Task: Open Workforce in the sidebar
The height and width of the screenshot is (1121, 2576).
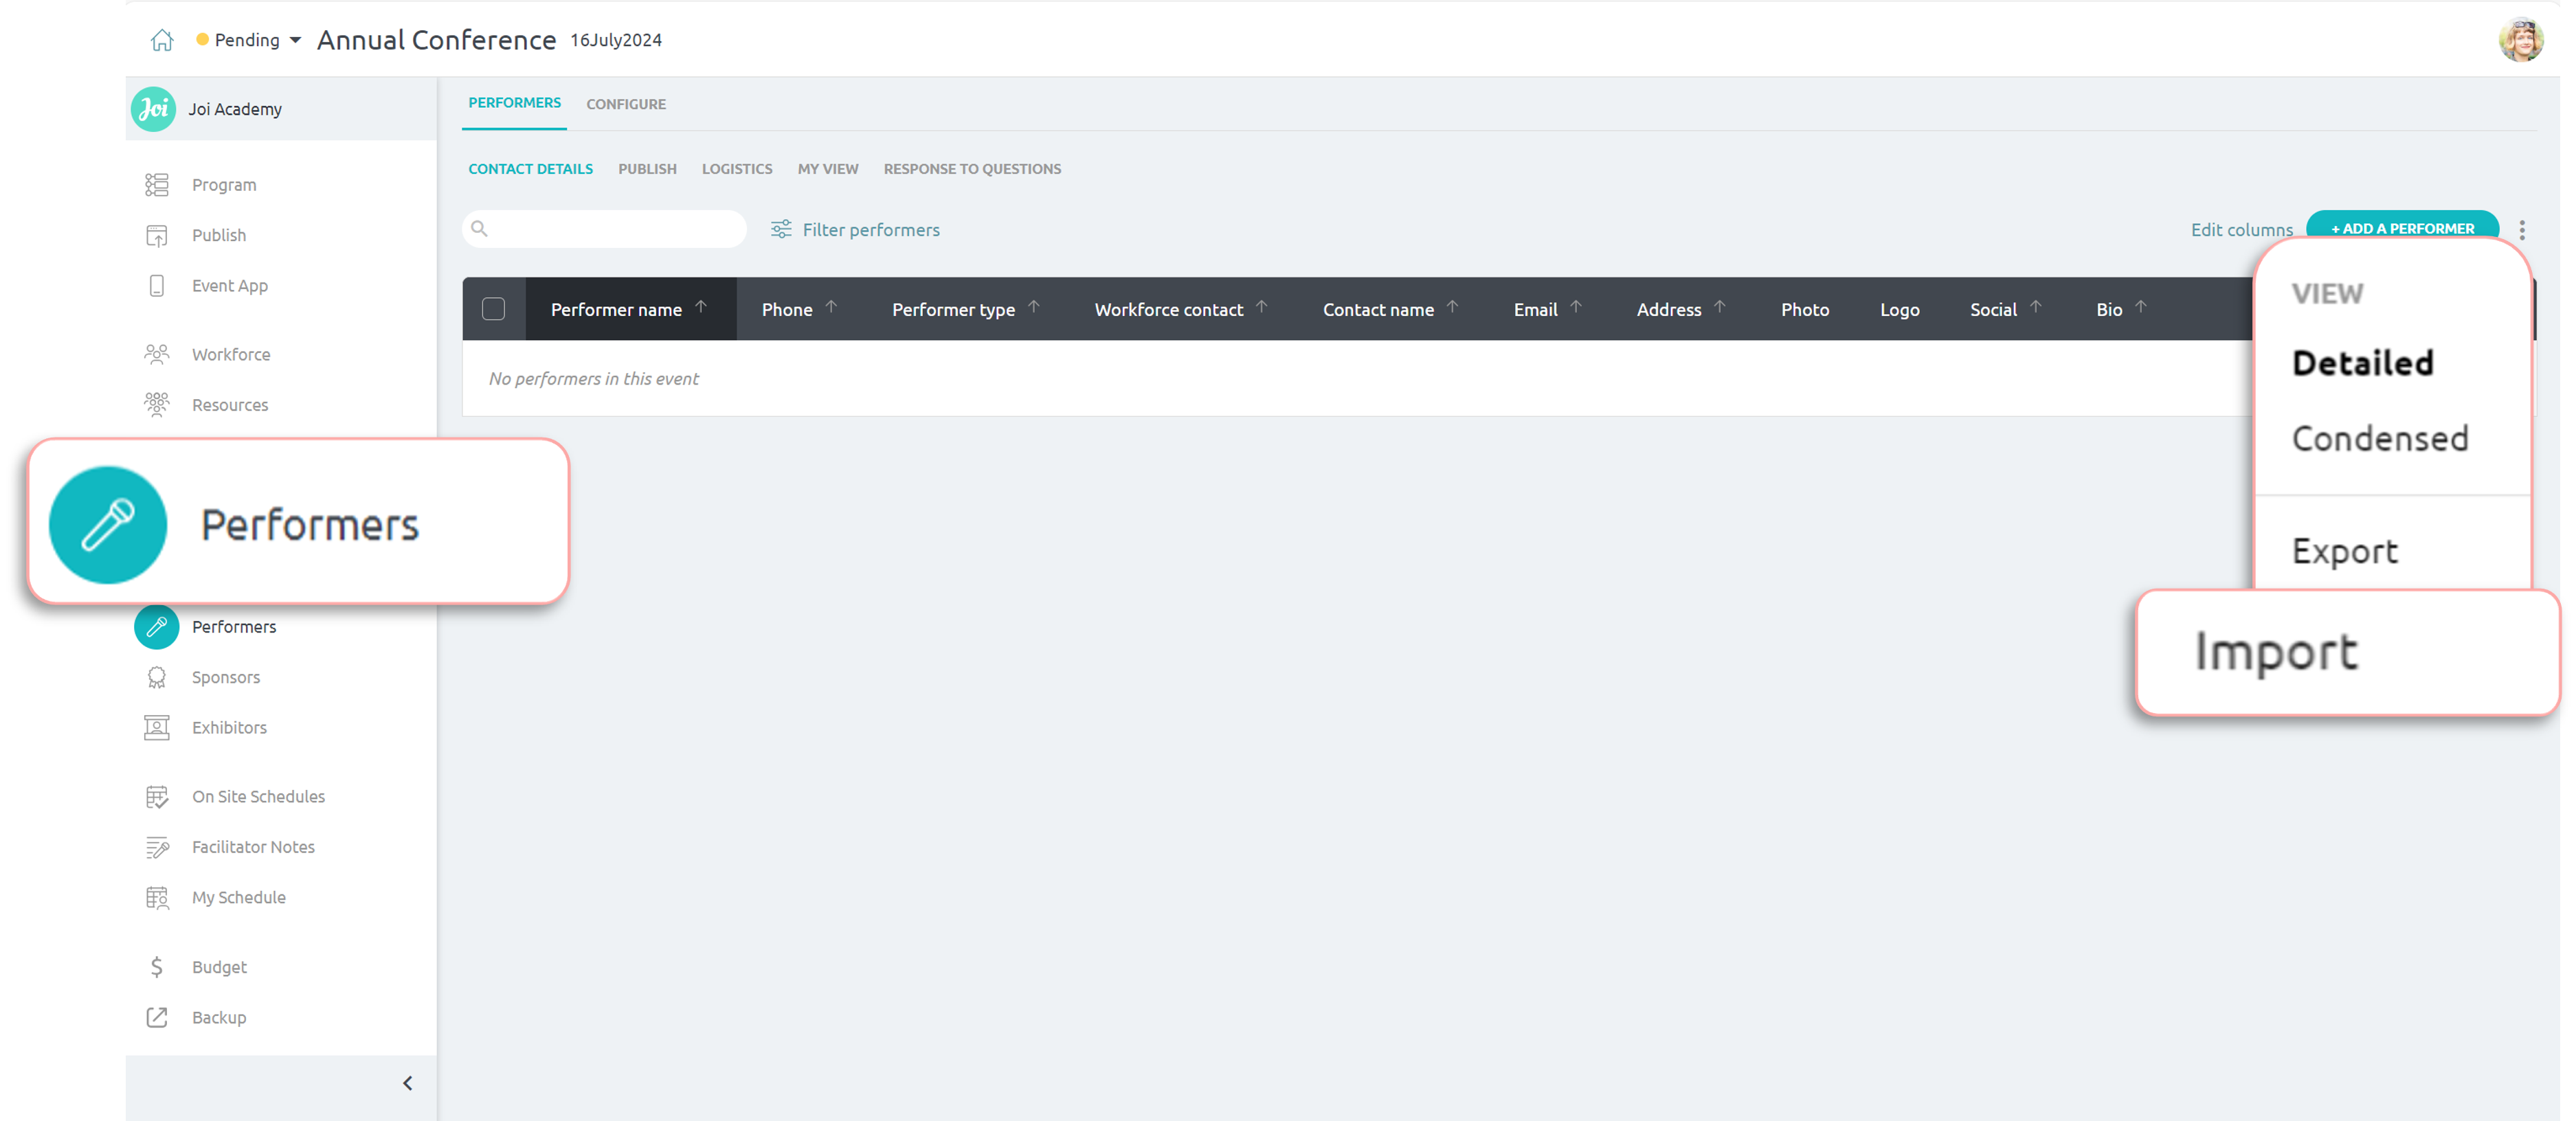Action: 230,355
